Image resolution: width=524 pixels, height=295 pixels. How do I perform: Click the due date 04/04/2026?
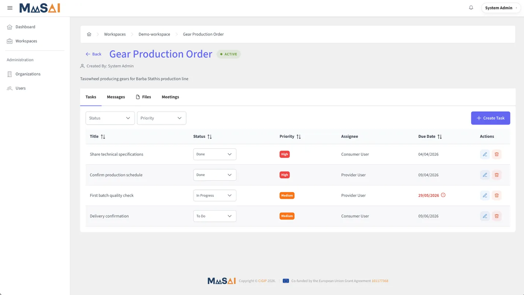428,154
